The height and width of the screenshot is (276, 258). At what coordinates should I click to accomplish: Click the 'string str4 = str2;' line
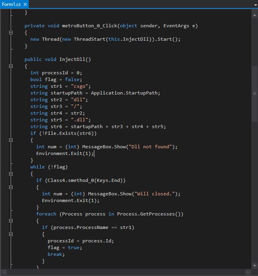pos(58,113)
